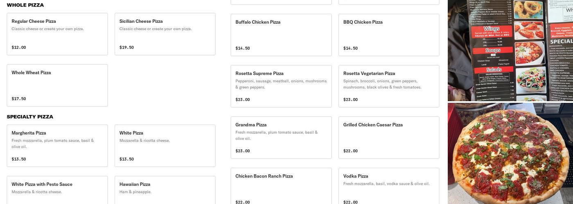Select Grandma Pizza menu item
Screen dimensions: 573x204
point(281,137)
